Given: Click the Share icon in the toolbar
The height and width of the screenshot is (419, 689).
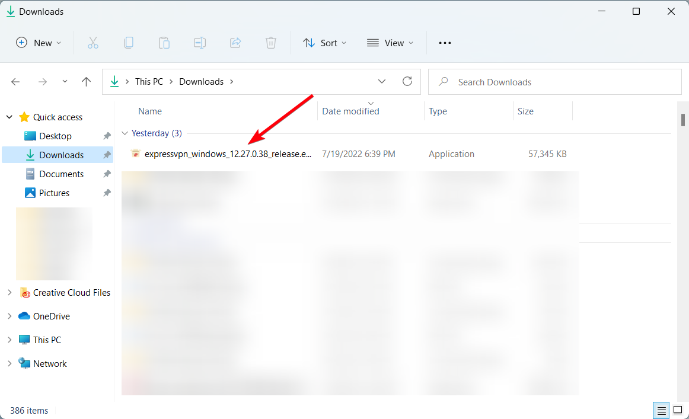Looking at the screenshot, I should tap(235, 43).
